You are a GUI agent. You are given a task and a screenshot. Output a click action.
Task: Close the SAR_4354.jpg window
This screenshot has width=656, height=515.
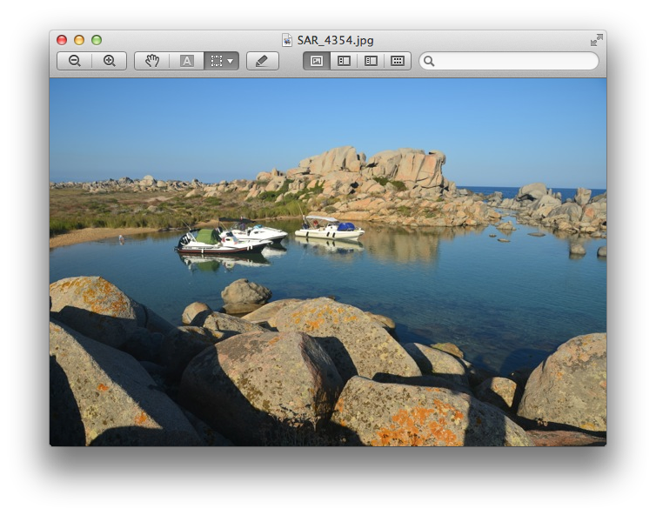pos(62,40)
